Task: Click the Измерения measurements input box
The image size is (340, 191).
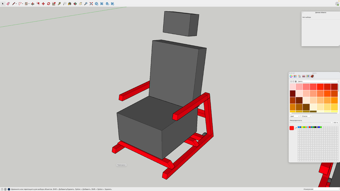Action: click(326, 189)
